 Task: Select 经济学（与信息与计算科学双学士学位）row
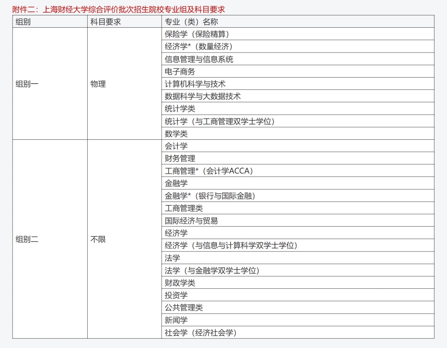coord(298,246)
